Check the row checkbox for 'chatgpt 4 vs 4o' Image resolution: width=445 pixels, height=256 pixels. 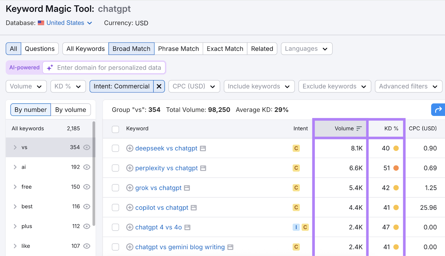(x=115, y=227)
